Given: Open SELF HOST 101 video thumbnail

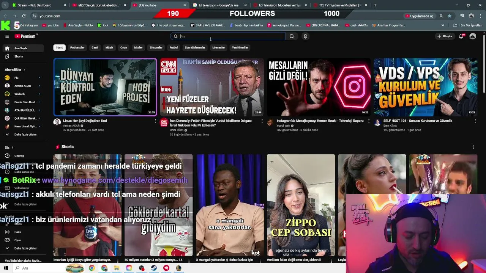Looking at the screenshot, I should [426, 87].
